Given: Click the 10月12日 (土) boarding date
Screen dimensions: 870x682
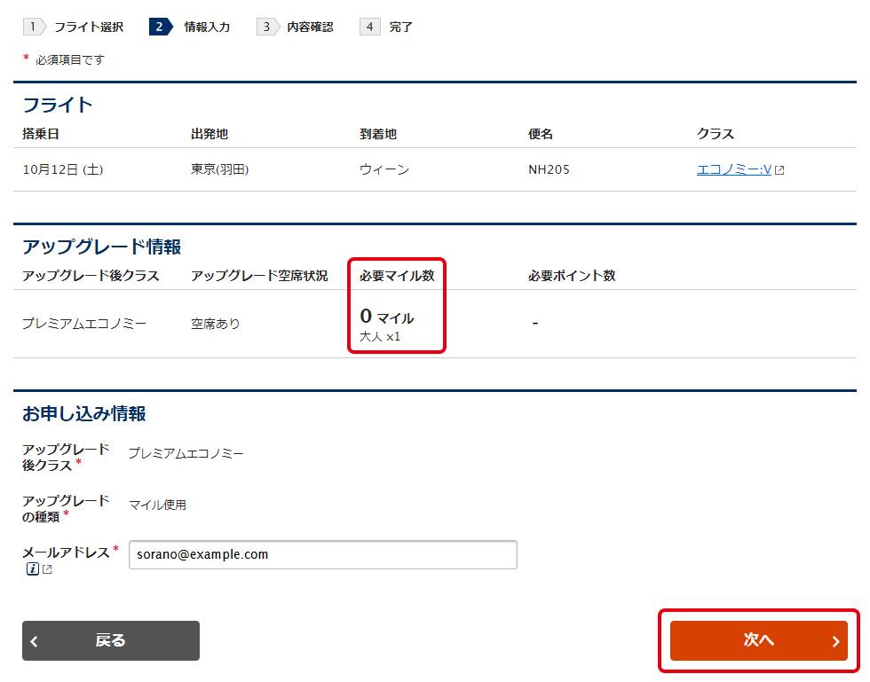Looking at the screenshot, I should [x=63, y=169].
